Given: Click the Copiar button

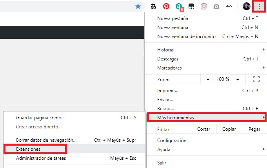Looking at the screenshot, I should (229, 129).
